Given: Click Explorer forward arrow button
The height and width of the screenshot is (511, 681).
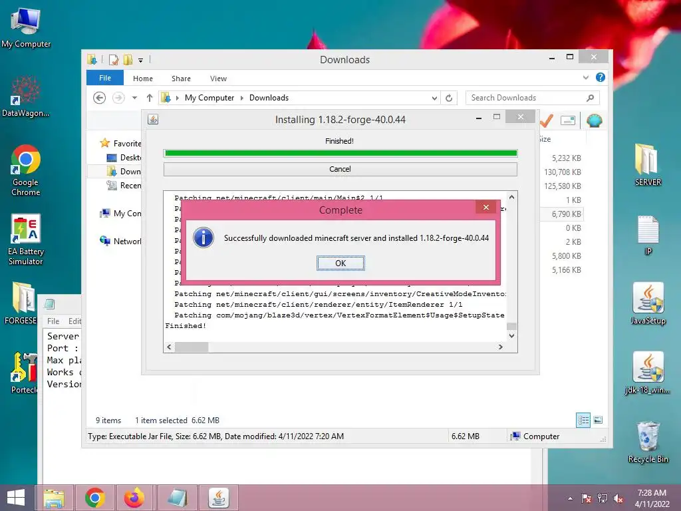Looking at the screenshot, I should click(118, 98).
